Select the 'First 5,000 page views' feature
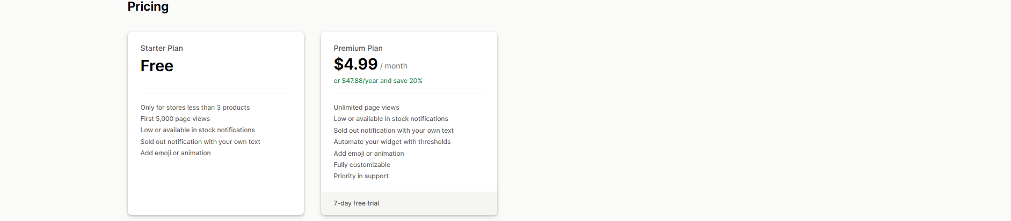 (x=175, y=119)
